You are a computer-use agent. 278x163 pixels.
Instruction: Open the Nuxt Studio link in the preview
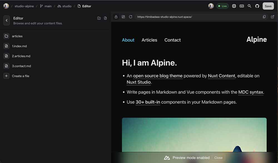coord(139,82)
